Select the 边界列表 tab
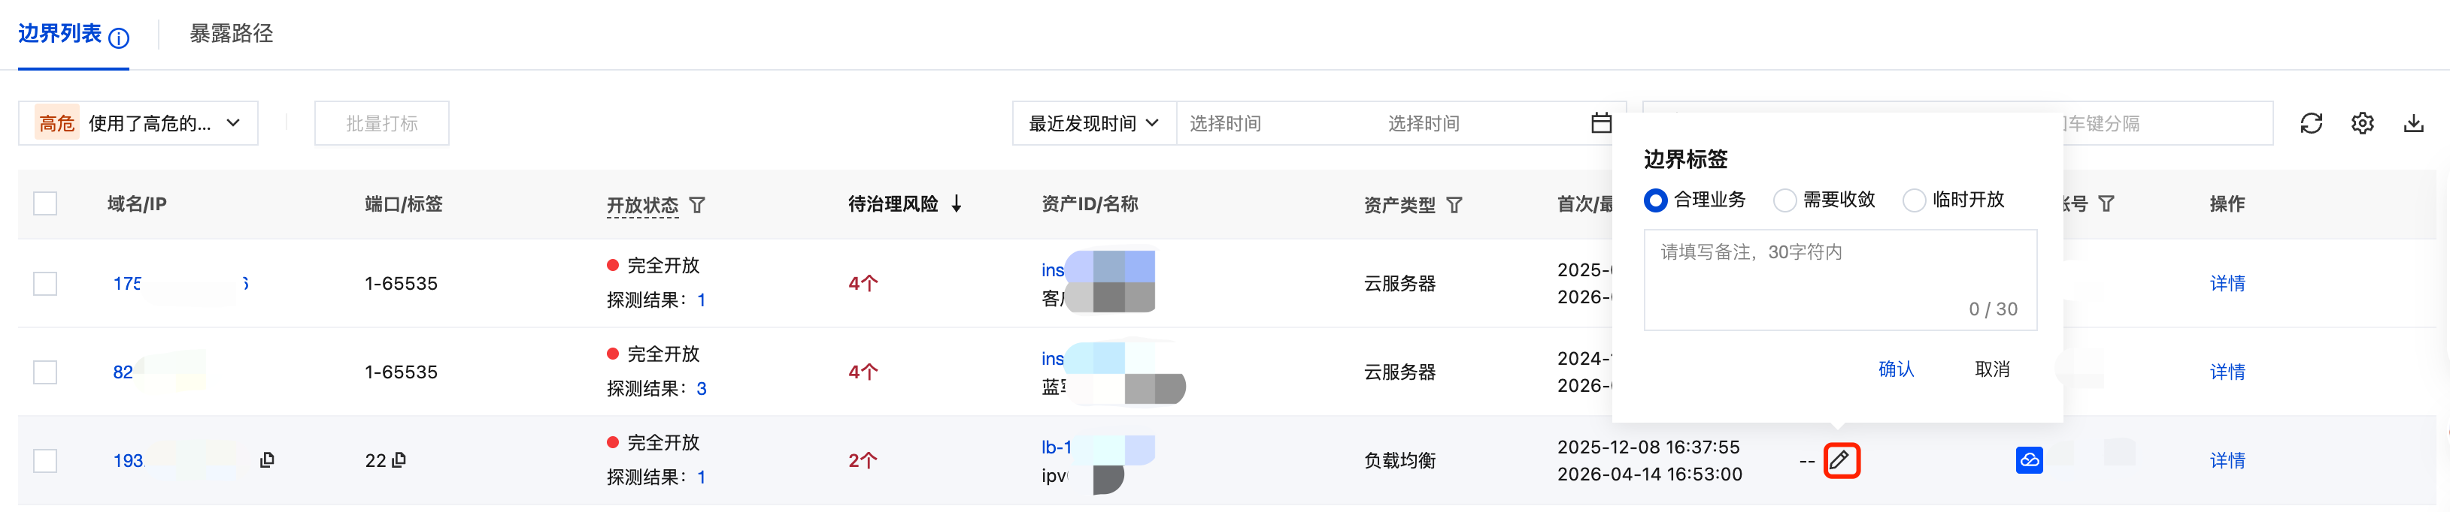 click(x=60, y=35)
